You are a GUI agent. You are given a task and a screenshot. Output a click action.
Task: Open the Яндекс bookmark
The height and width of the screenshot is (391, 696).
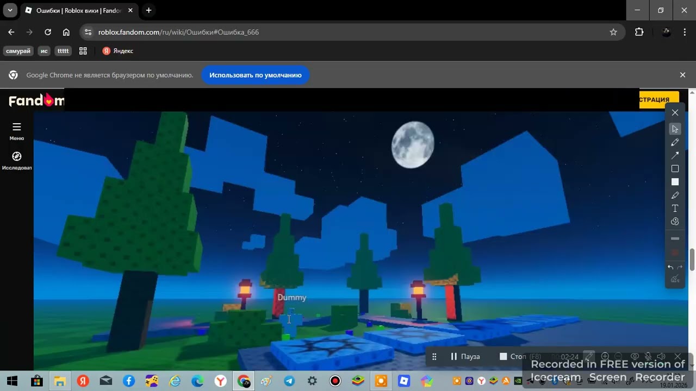click(118, 51)
